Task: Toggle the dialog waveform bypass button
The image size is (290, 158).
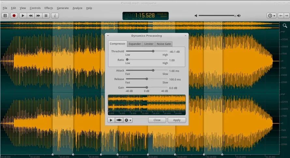Action: (x=119, y=120)
